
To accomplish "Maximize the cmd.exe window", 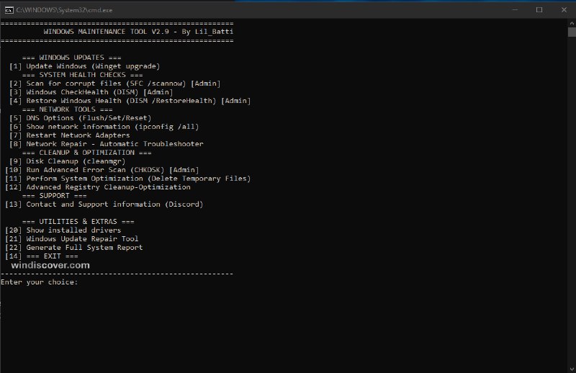I will click(539, 10).
